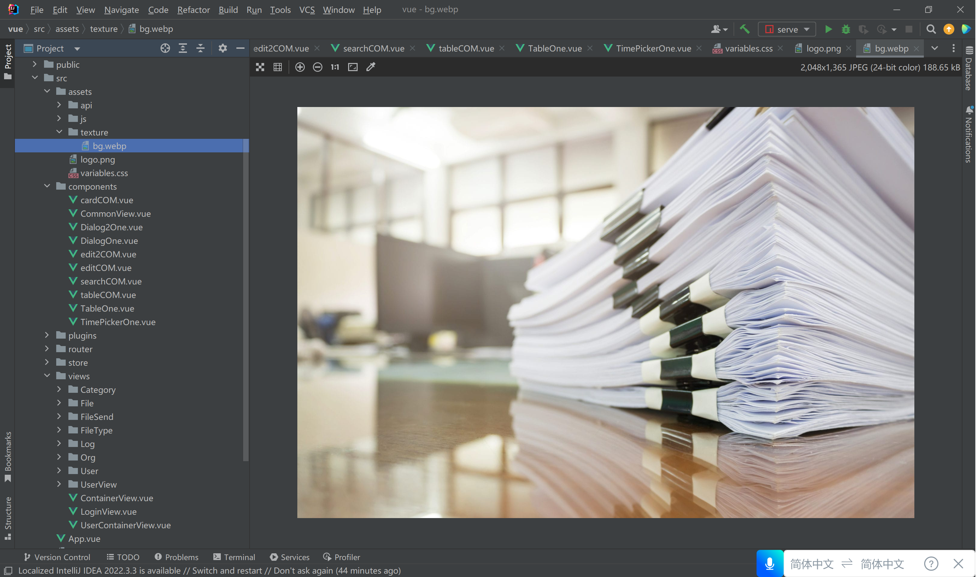Open the TODO tool window
The width and height of the screenshot is (976, 577).
[x=123, y=557]
